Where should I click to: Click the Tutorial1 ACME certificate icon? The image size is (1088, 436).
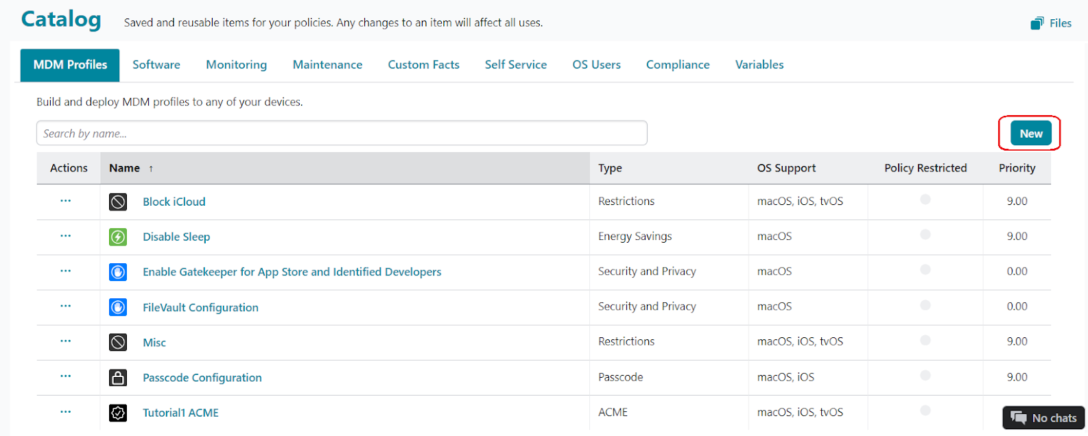point(118,413)
